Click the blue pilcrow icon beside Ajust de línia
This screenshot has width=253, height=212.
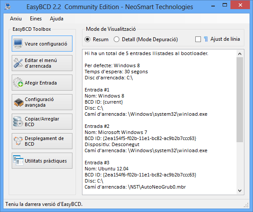pos(206,39)
